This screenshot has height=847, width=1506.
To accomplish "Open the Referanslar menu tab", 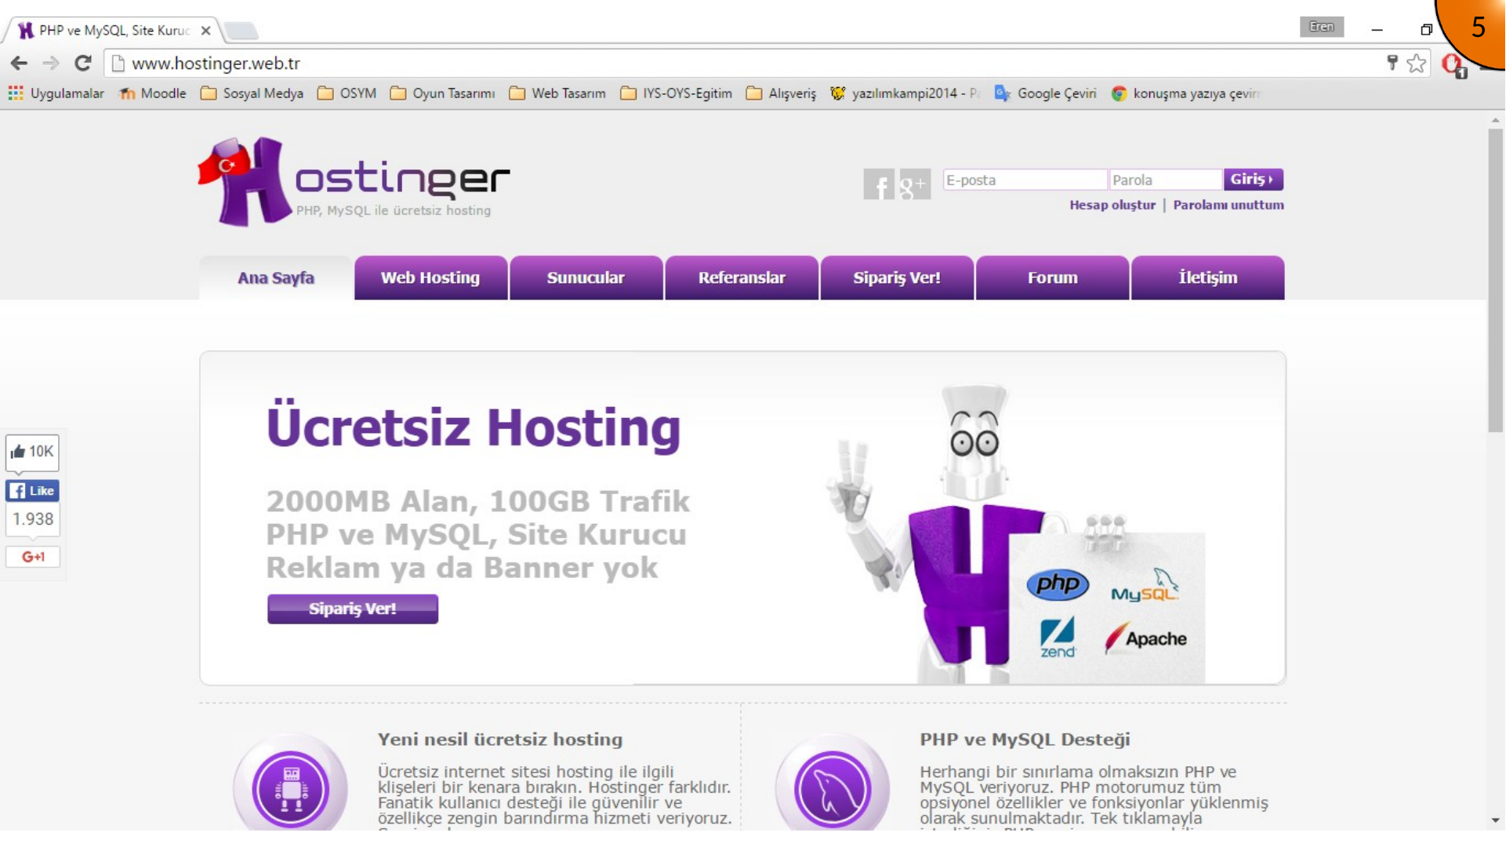I will (x=742, y=278).
